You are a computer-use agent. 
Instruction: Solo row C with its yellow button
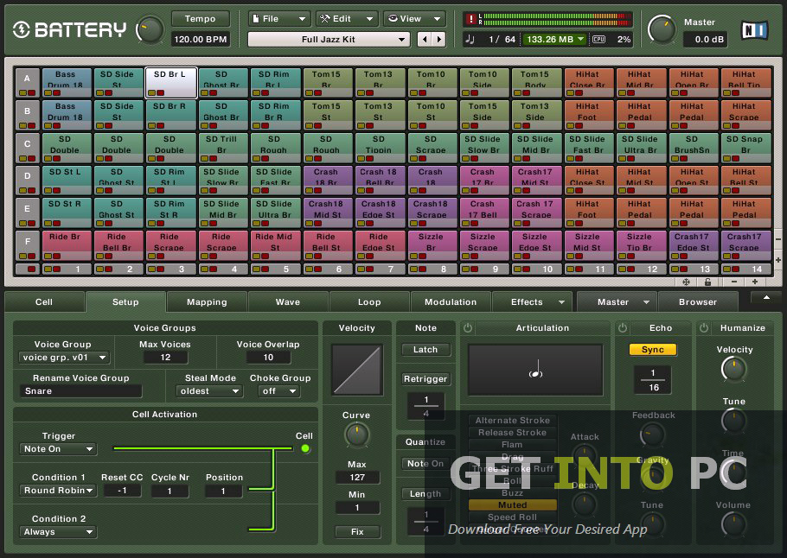point(23,158)
